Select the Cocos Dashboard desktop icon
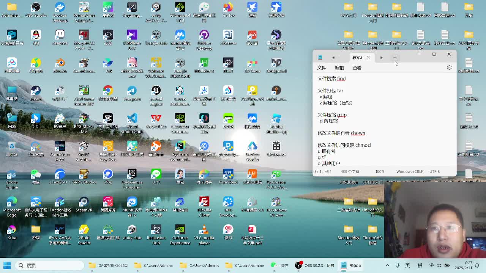486x273 pixels. coord(180,96)
